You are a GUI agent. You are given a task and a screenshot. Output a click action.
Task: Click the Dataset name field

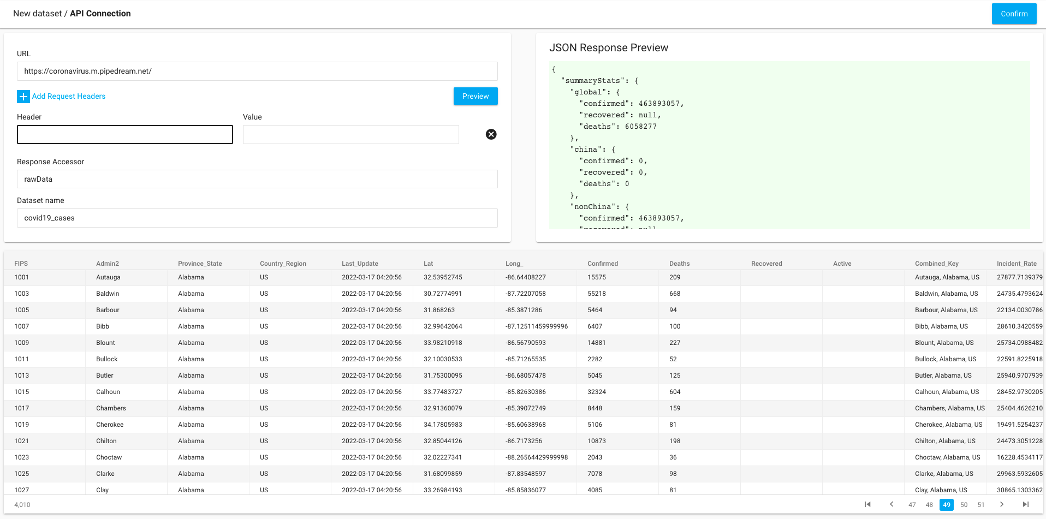coord(257,218)
